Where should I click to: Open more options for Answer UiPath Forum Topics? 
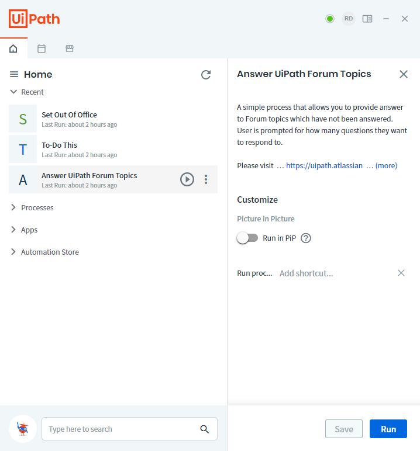pos(206,179)
